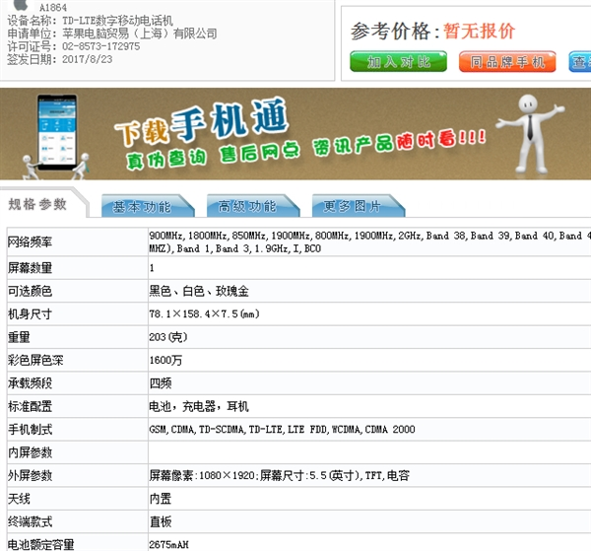
Task: Click the 标准配置 row label
Action: tap(30, 406)
